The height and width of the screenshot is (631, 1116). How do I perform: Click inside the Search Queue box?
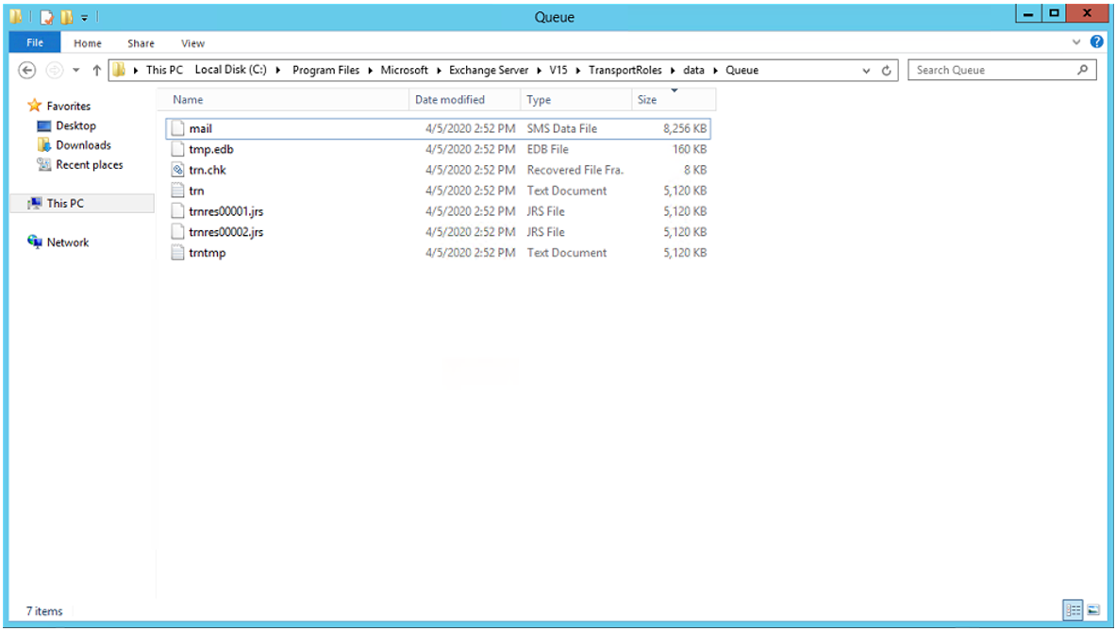click(995, 69)
